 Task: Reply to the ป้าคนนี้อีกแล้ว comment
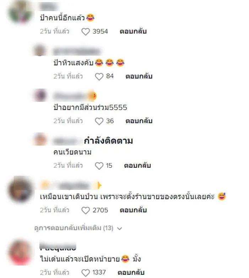tap(133, 32)
